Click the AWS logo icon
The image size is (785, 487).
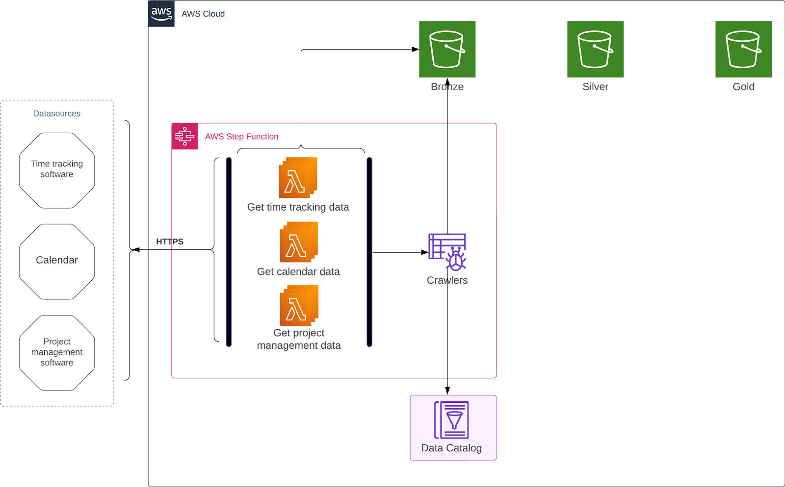pos(161,14)
